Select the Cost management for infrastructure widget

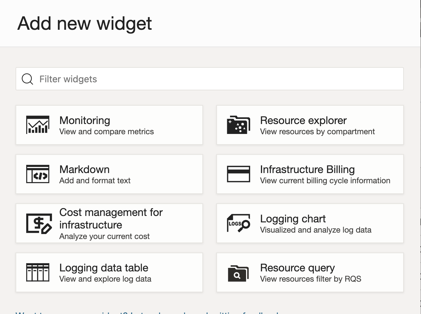pos(109,223)
